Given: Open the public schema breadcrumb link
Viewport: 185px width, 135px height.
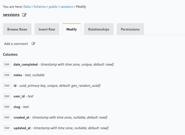Looking at the screenshot, I should (x=53, y=7).
